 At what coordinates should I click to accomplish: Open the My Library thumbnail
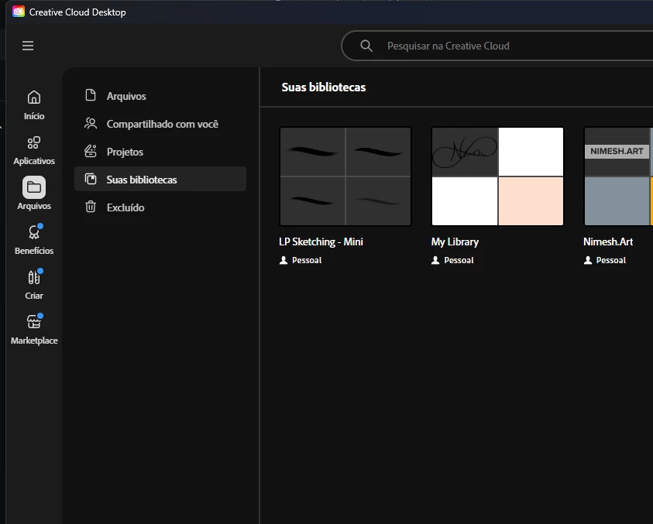click(x=497, y=176)
